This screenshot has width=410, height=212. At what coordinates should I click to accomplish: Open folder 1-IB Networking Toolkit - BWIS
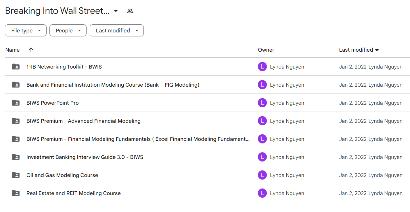64,67
